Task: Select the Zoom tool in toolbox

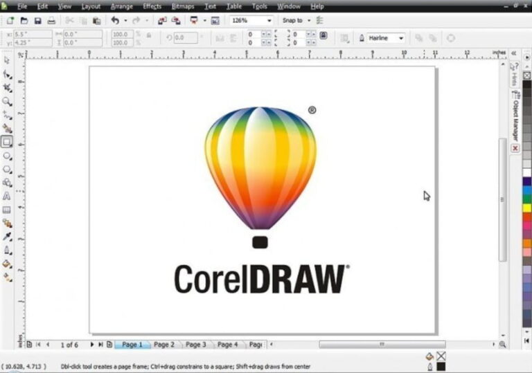Action: click(x=7, y=102)
